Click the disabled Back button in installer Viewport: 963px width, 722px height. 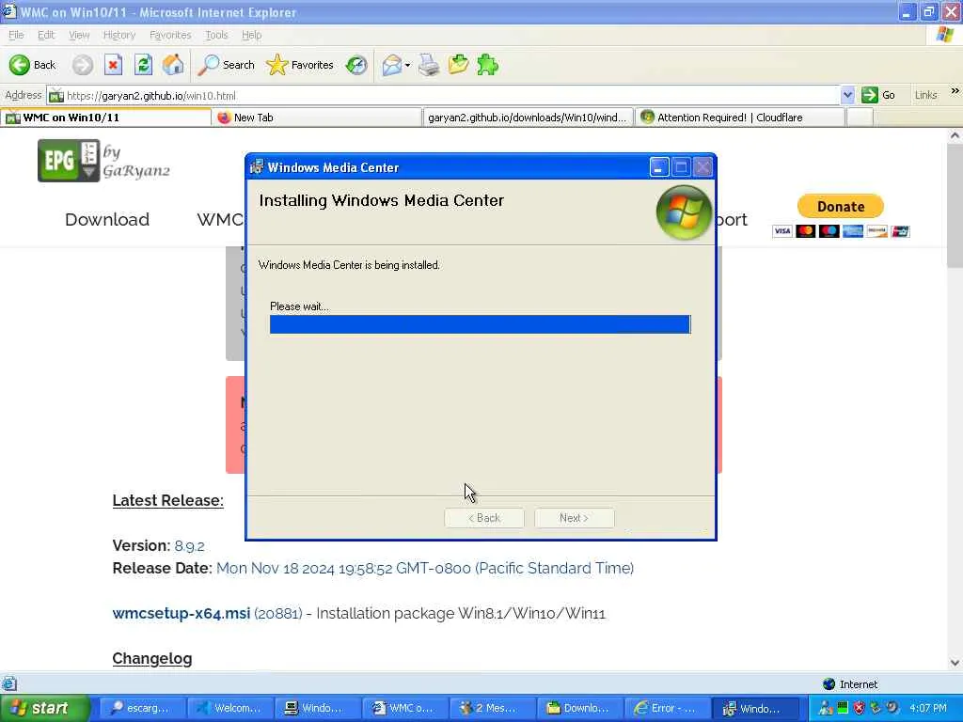(484, 518)
